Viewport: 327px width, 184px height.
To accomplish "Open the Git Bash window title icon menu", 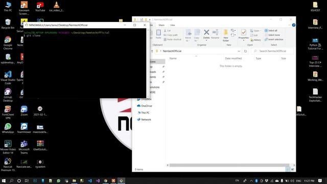I will [x=26, y=25].
